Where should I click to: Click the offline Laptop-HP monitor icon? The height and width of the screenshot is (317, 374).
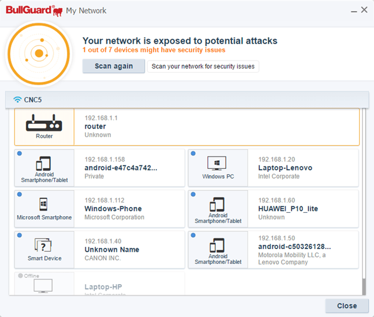(x=44, y=286)
